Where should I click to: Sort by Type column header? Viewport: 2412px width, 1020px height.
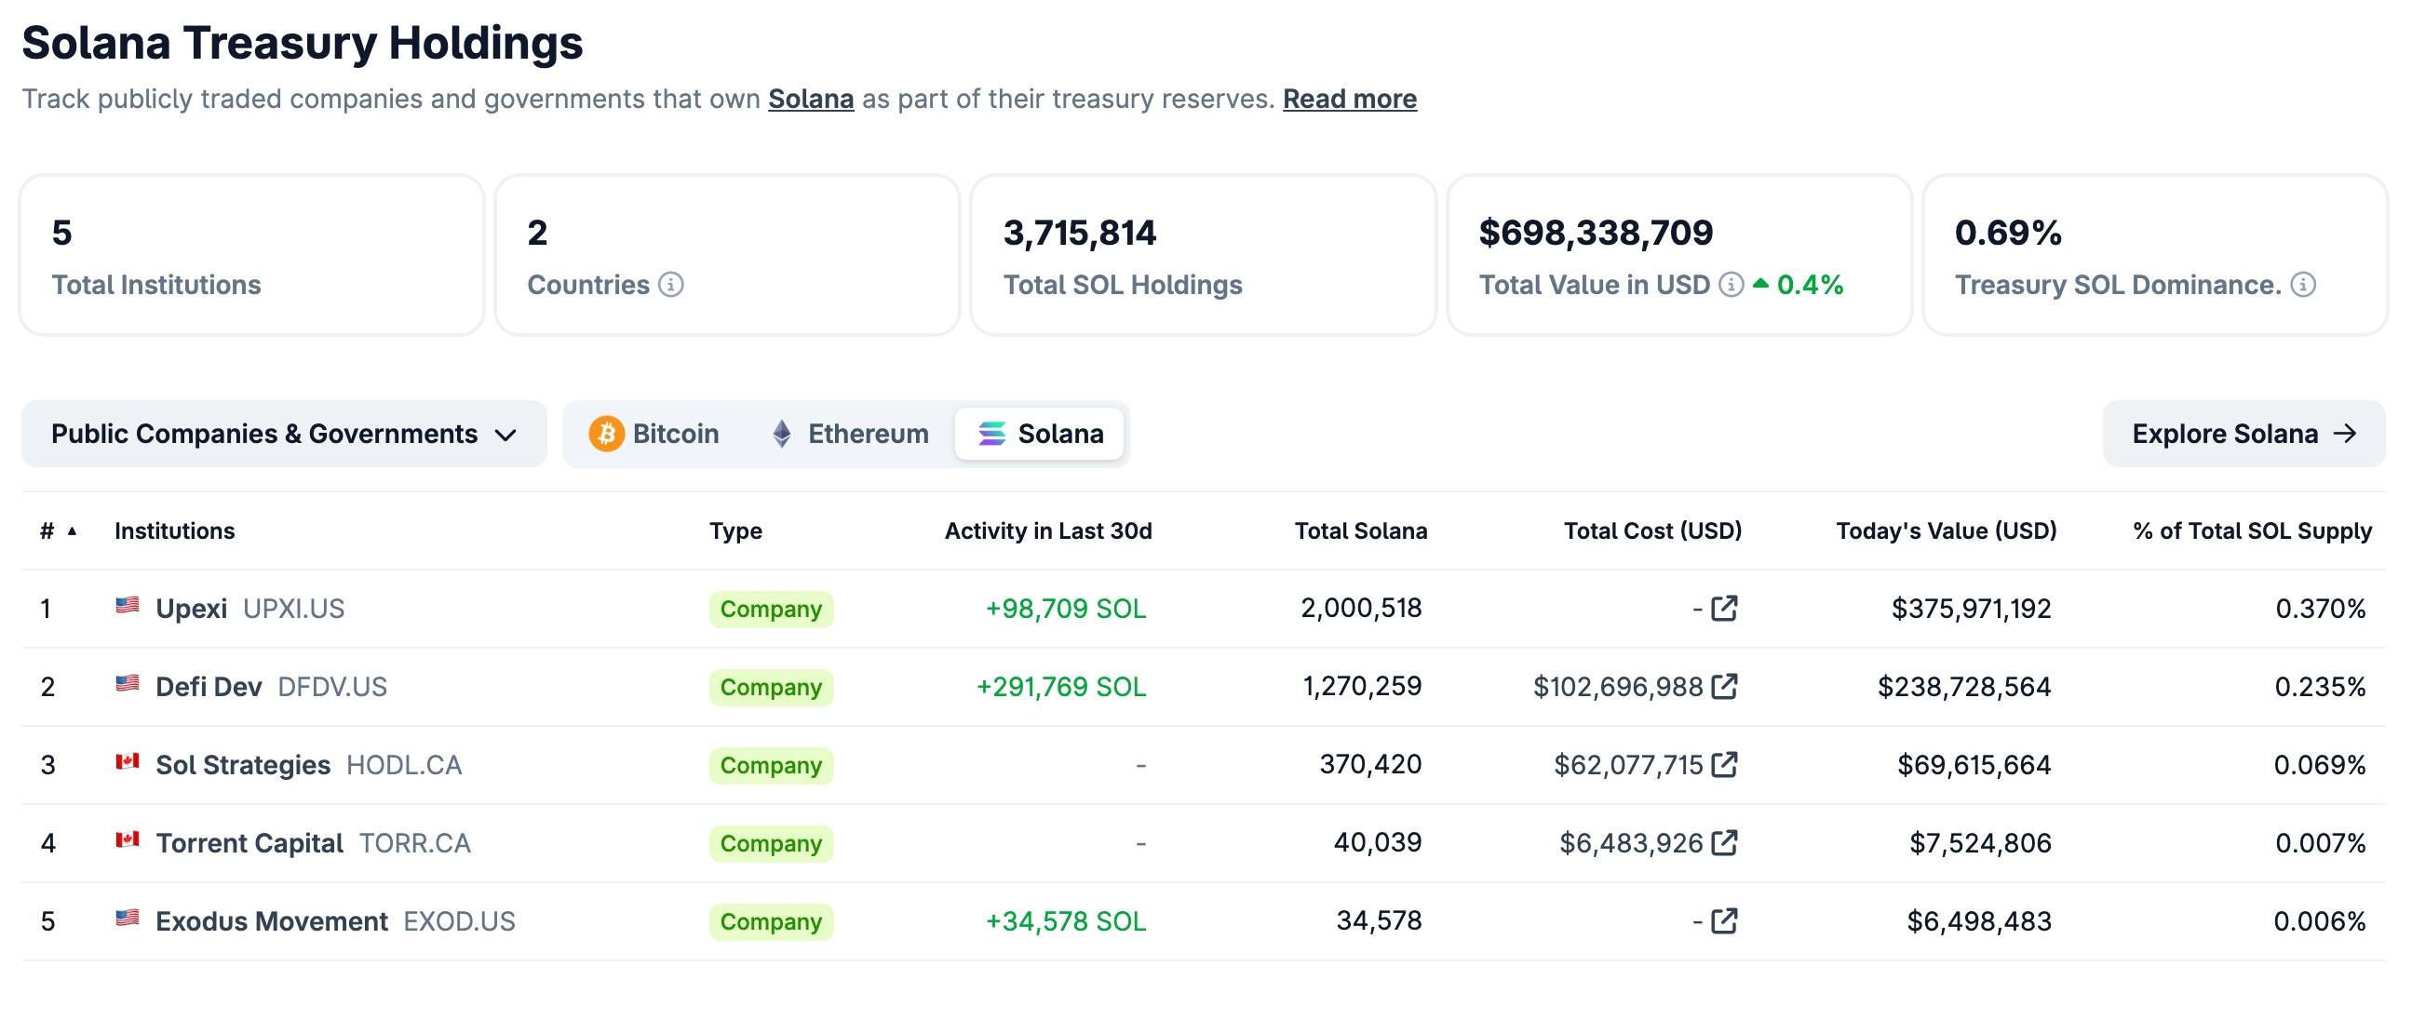pyautogui.click(x=736, y=531)
